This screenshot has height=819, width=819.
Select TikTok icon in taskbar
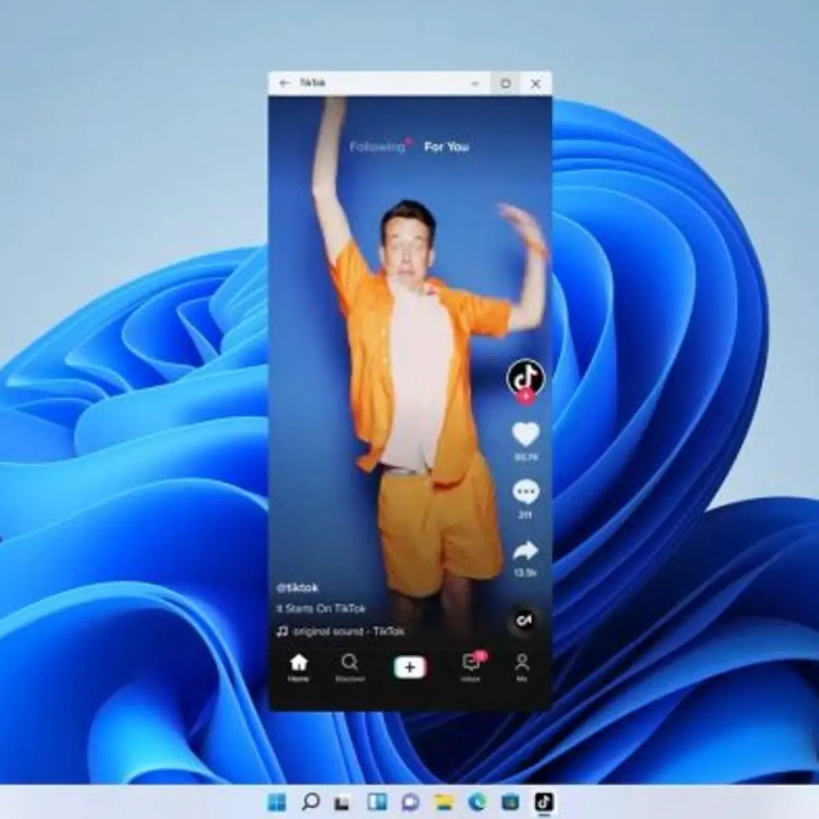tap(544, 802)
